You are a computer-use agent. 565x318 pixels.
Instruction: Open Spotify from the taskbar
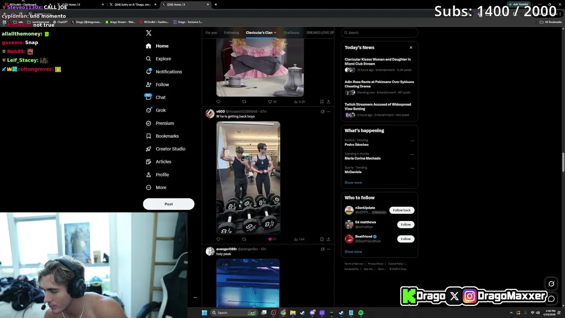[x=361, y=313]
